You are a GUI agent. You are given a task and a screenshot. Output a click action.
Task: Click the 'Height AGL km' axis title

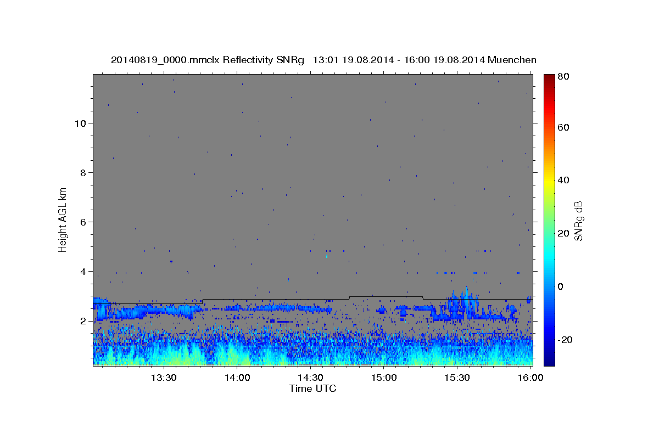(63, 219)
